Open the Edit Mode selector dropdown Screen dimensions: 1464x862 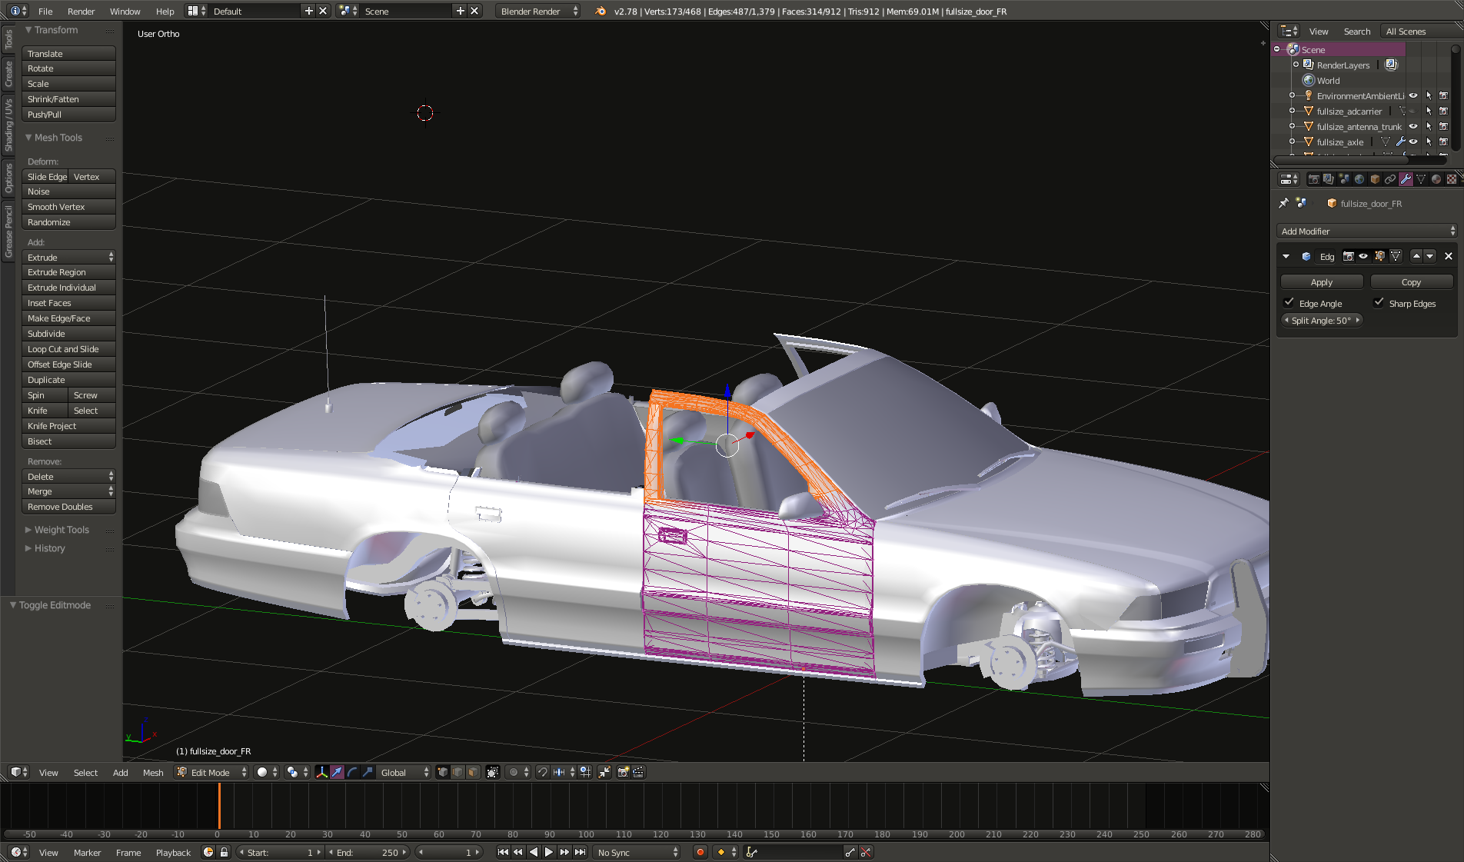pos(211,772)
